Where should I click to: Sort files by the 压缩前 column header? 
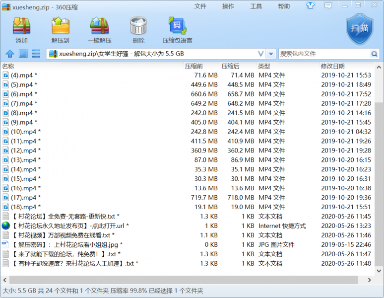(194, 66)
